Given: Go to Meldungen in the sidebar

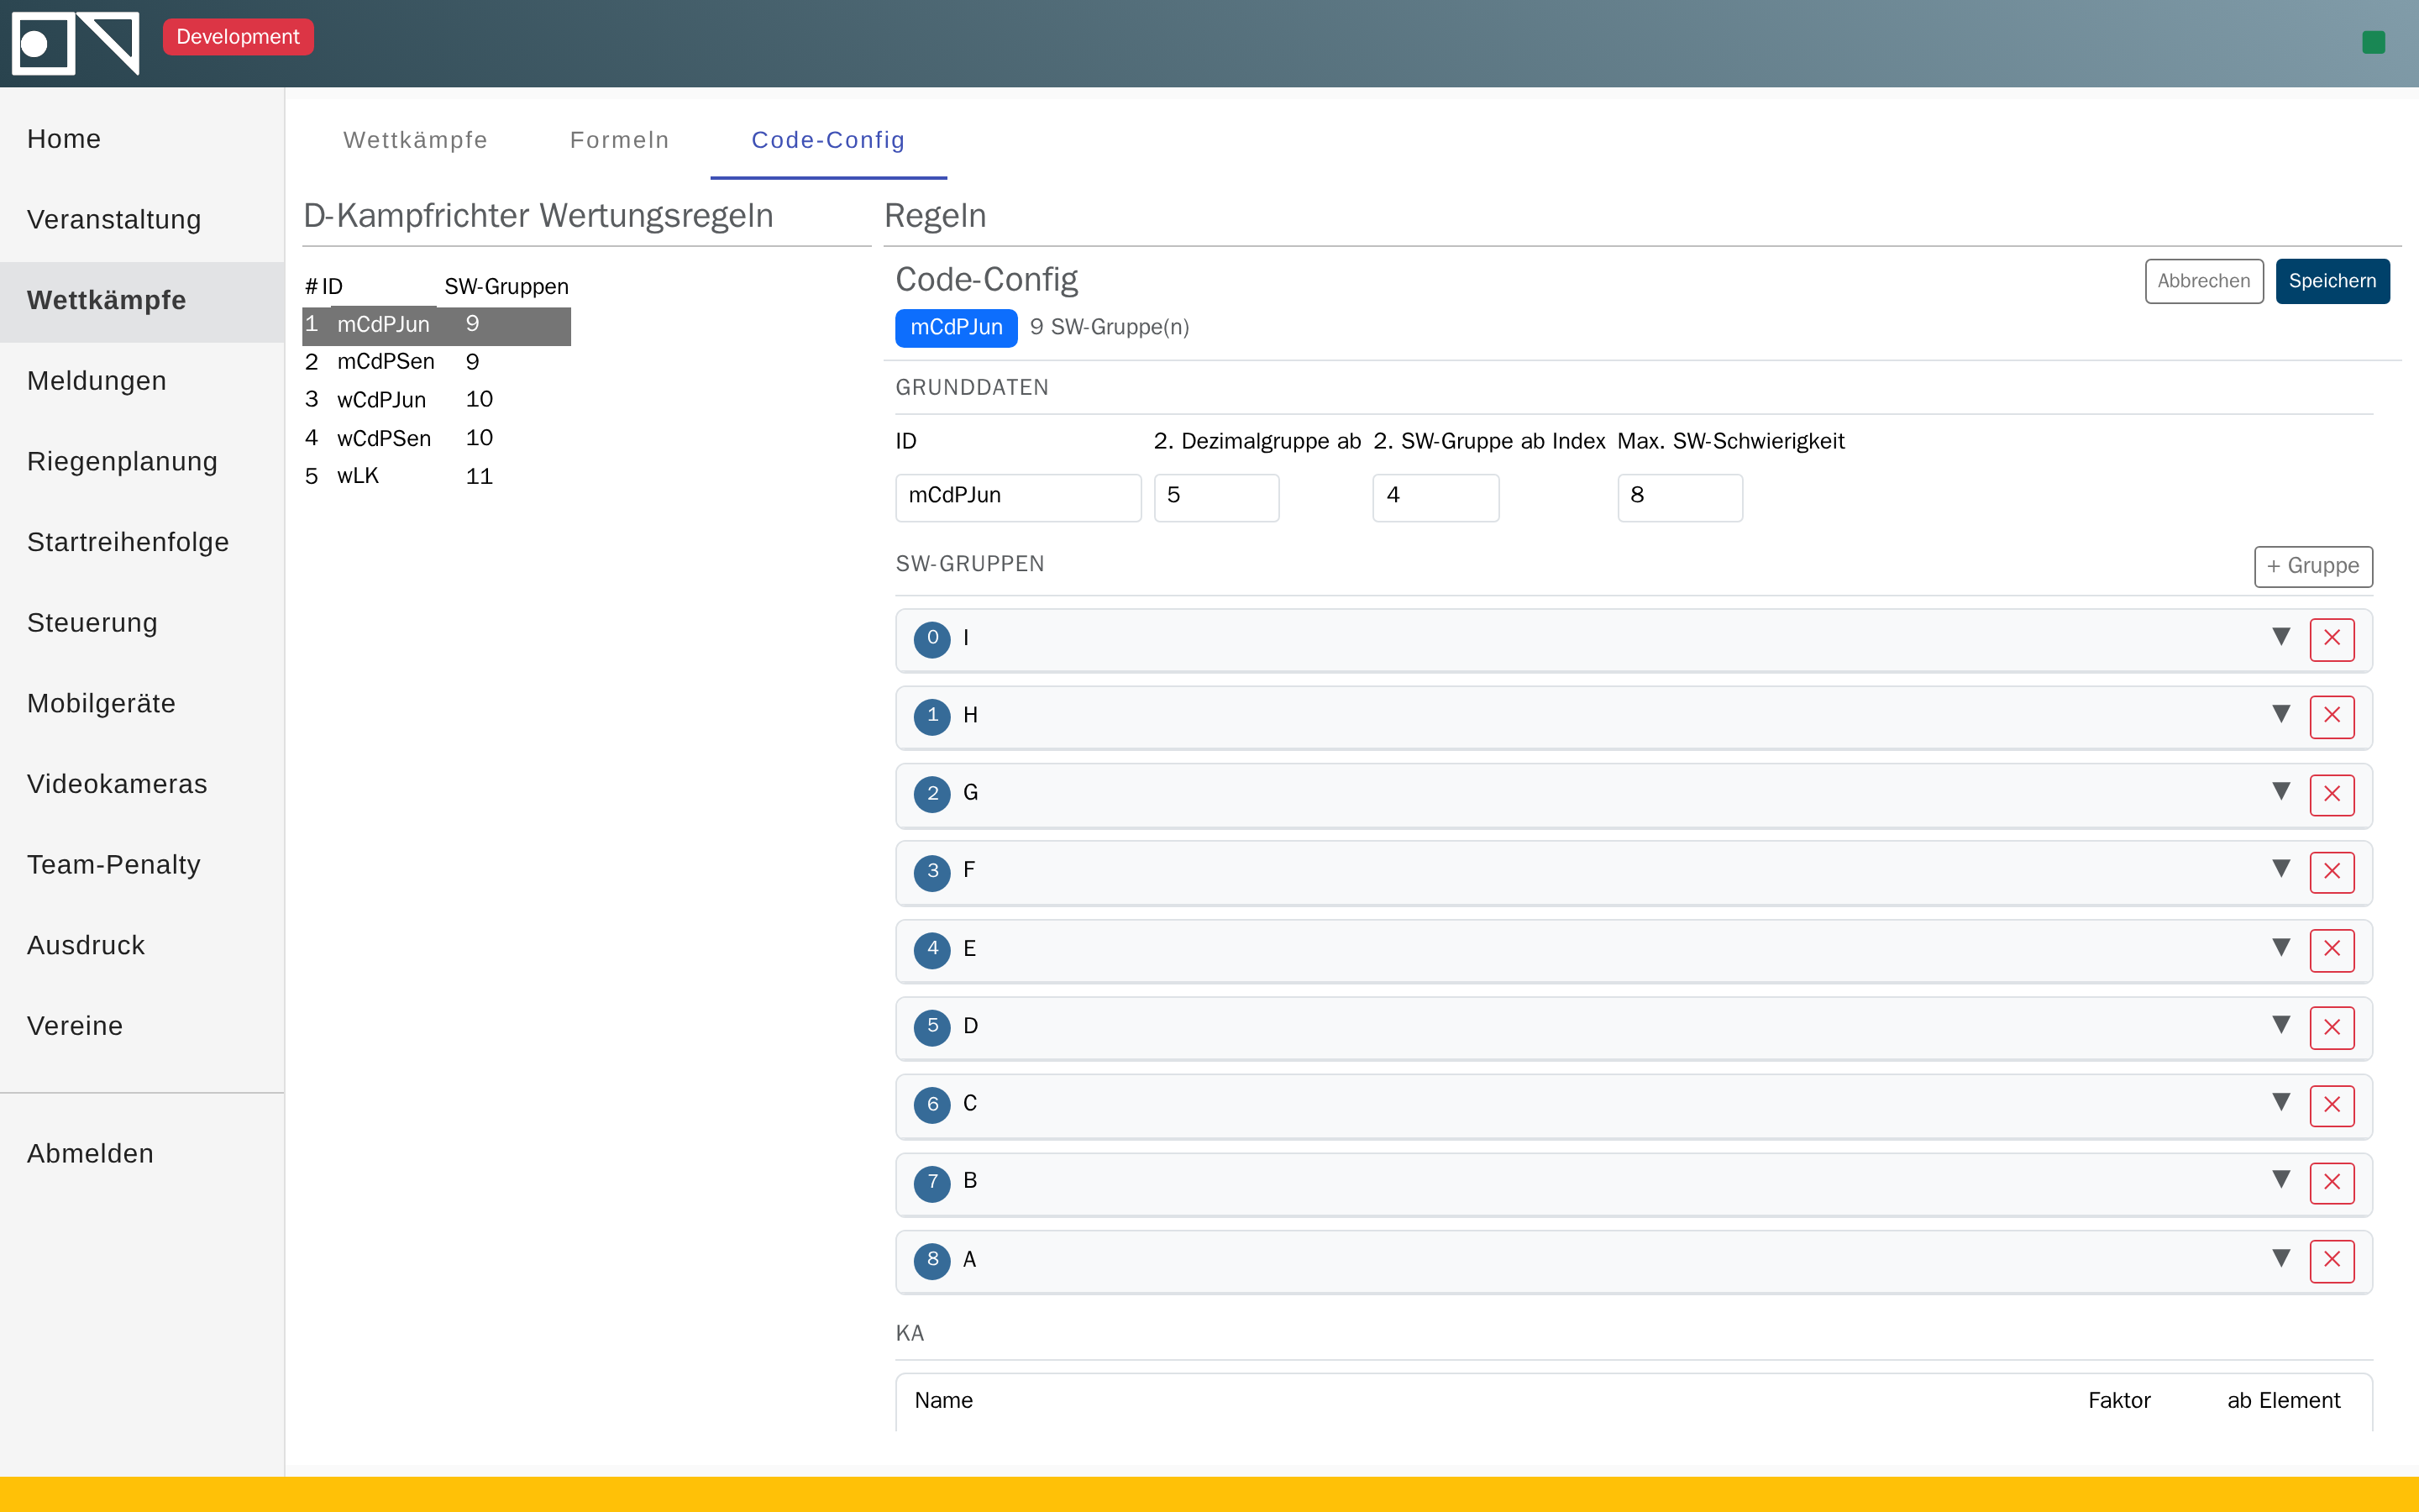Looking at the screenshot, I should [x=142, y=381].
